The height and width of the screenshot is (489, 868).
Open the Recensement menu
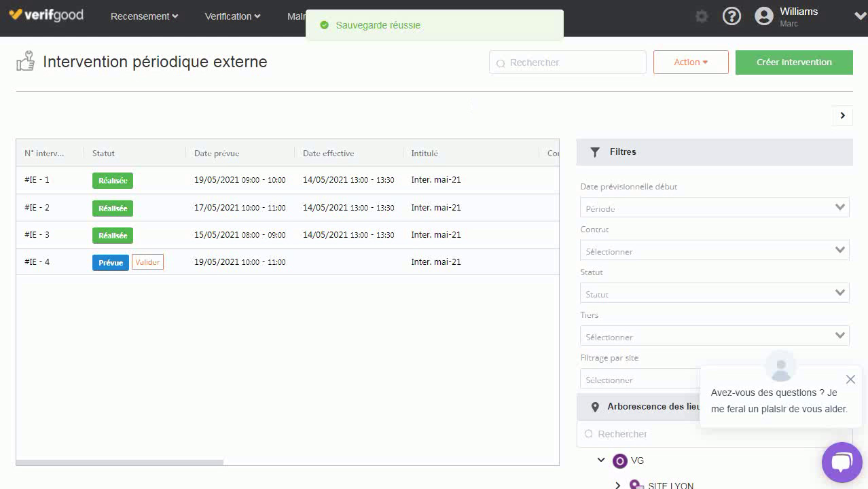pos(144,16)
